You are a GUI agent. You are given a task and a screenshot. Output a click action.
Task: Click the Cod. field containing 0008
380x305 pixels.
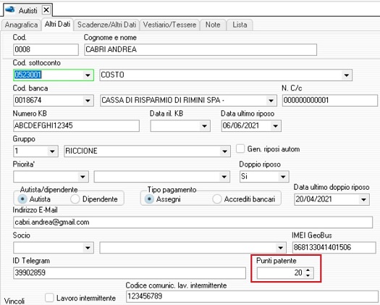click(x=46, y=49)
